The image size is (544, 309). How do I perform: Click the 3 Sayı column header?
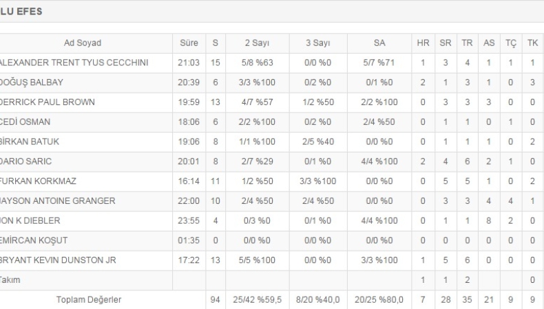click(317, 43)
